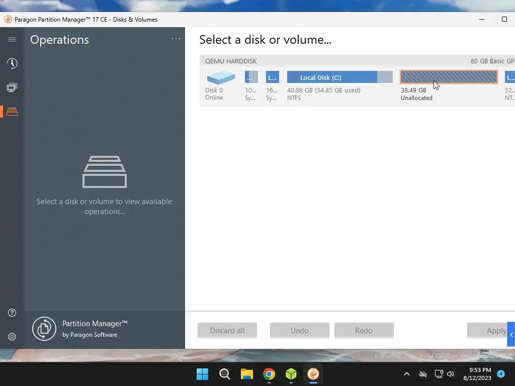Select the first small system partition block
Screen dimensions: 515x386
tap(251, 77)
